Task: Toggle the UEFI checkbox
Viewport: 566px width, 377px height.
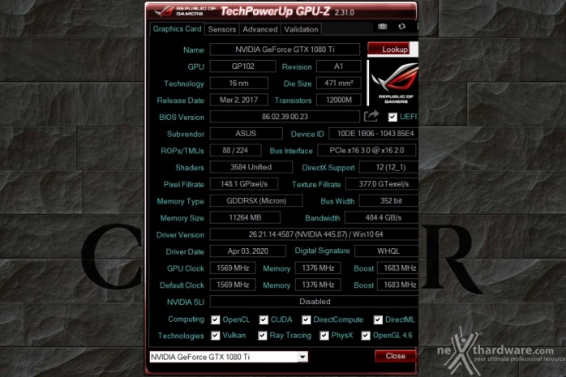Action: pos(392,117)
